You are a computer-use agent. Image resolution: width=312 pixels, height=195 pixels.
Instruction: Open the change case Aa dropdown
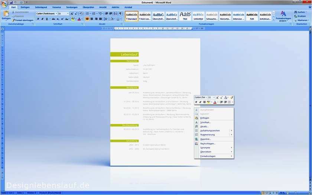[67, 19]
